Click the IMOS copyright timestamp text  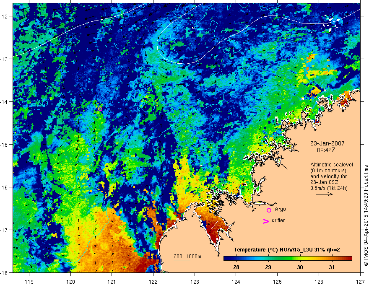coord(366,215)
